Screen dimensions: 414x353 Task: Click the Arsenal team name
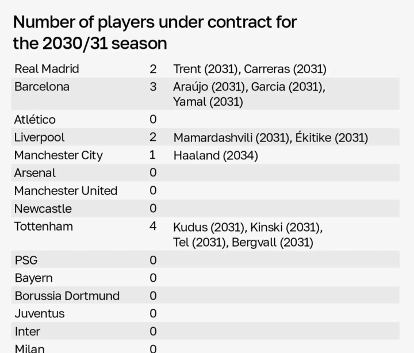pyautogui.click(x=35, y=173)
